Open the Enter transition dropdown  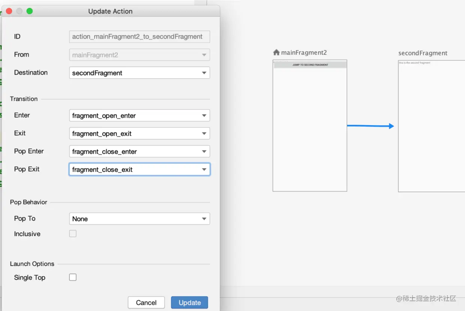coord(139,115)
